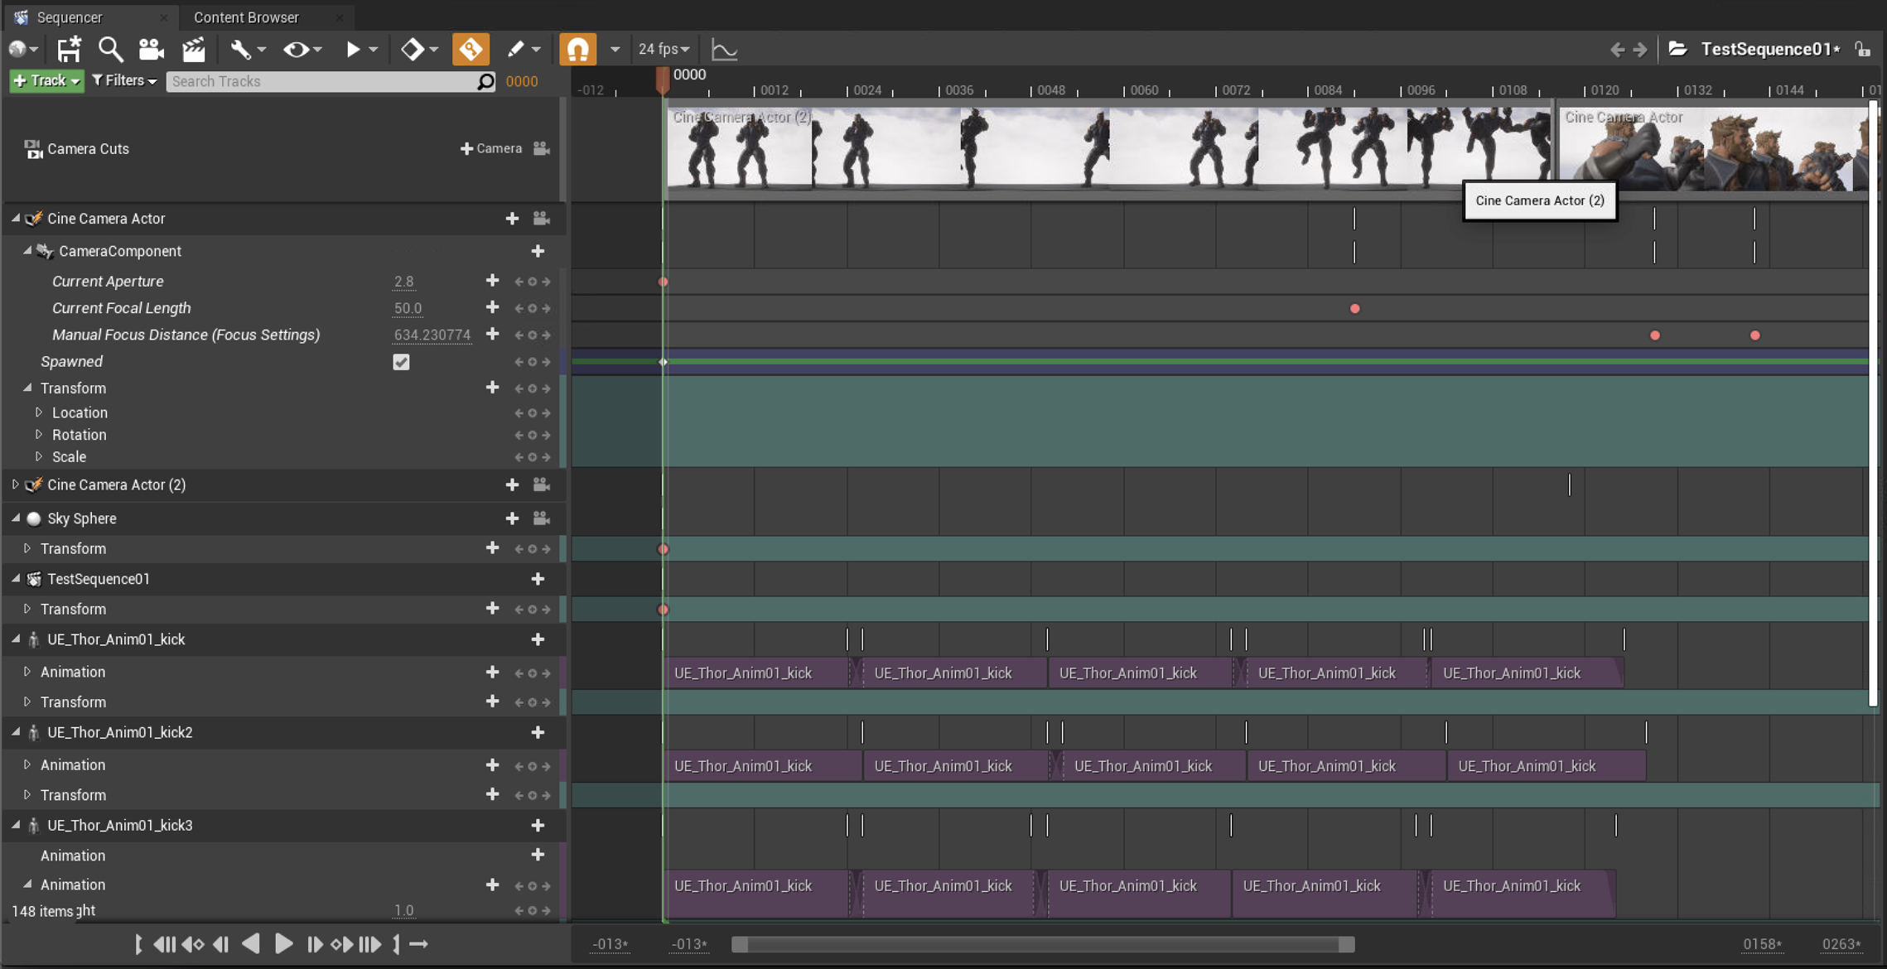
Task: Add keyframe circle on Current Focal Length row
Action: pyautogui.click(x=532, y=308)
